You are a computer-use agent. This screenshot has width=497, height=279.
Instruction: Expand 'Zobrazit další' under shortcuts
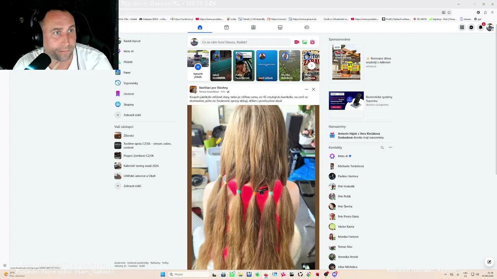point(132,186)
